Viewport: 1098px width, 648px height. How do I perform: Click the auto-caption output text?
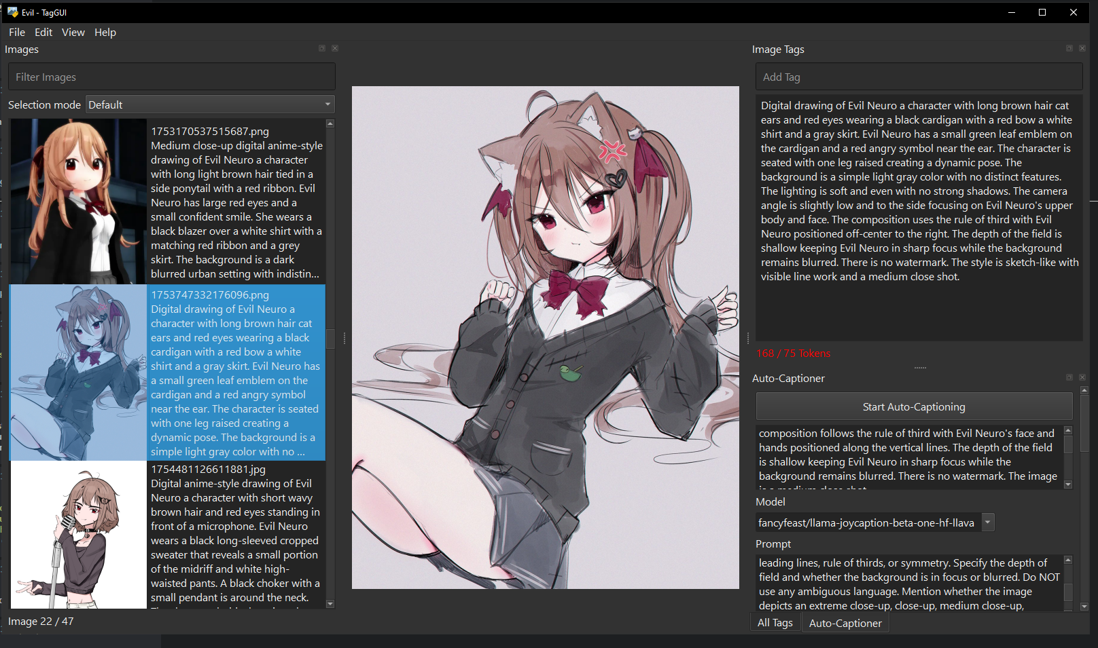908,457
